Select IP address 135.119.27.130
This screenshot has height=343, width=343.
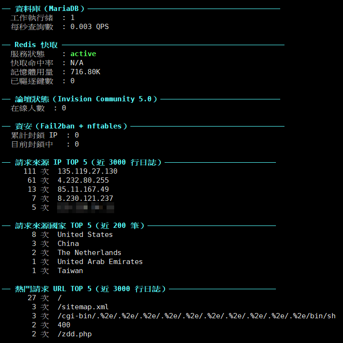click(x=88, y=171)
